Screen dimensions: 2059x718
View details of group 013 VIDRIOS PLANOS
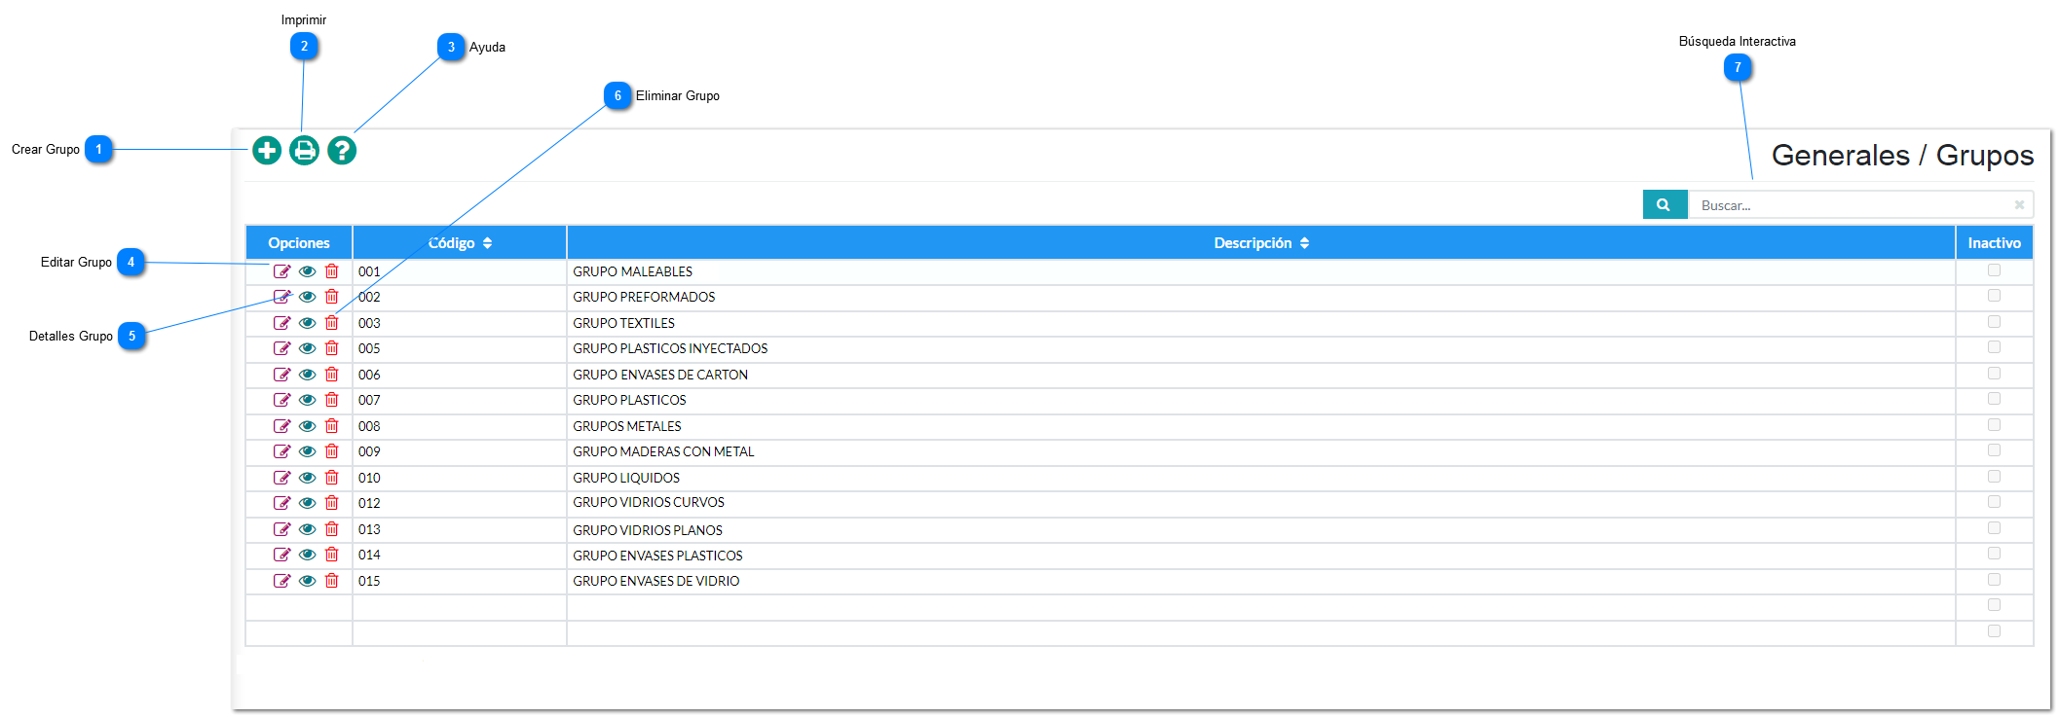click(x=307, y=529)
